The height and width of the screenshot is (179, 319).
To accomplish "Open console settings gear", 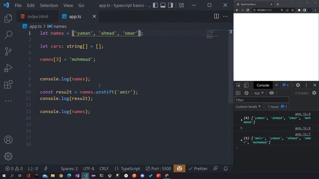I will pyautogui.click(x=315, y=93).
